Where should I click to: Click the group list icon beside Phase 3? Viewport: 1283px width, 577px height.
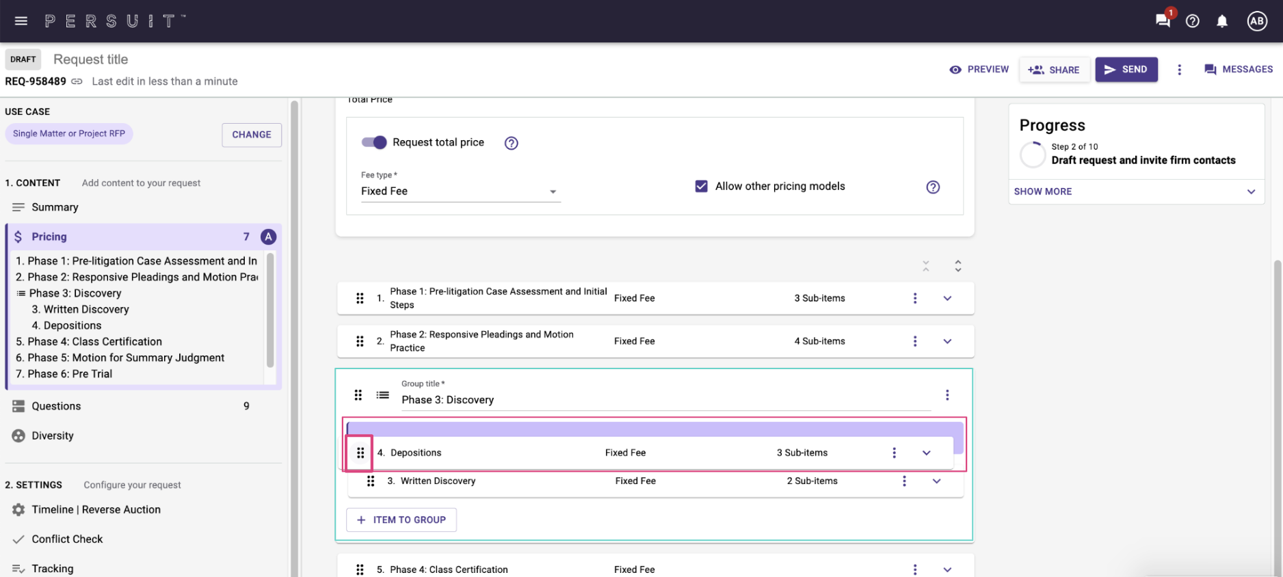click(x=383, y=395)
